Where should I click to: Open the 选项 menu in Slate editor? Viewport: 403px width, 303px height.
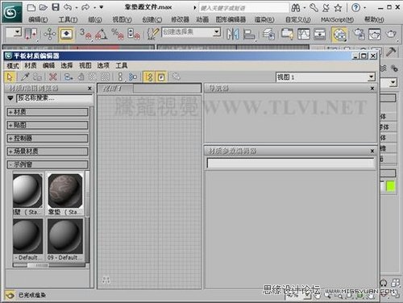(x=103, y=65)
